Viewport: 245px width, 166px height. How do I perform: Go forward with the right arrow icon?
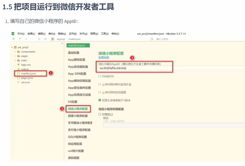click(x=33, y=39)
